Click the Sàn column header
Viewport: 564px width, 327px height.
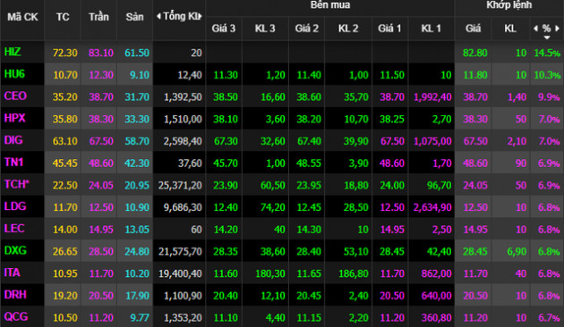tap(134, 17)
